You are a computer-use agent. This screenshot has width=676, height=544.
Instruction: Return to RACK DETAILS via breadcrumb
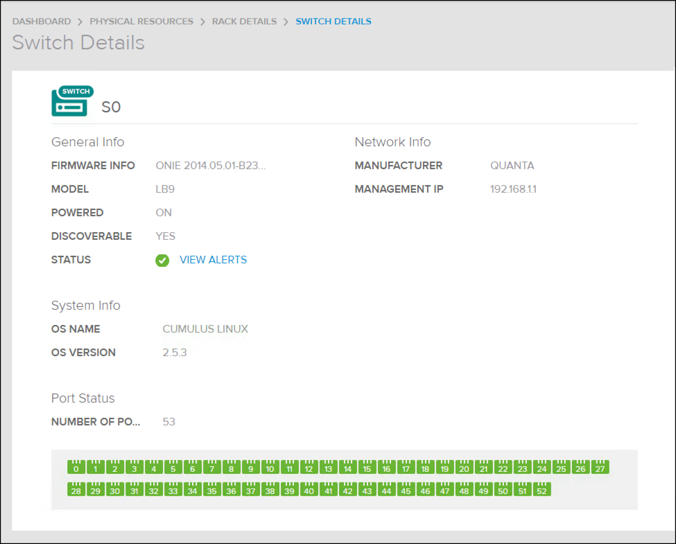tap(245, 21)
